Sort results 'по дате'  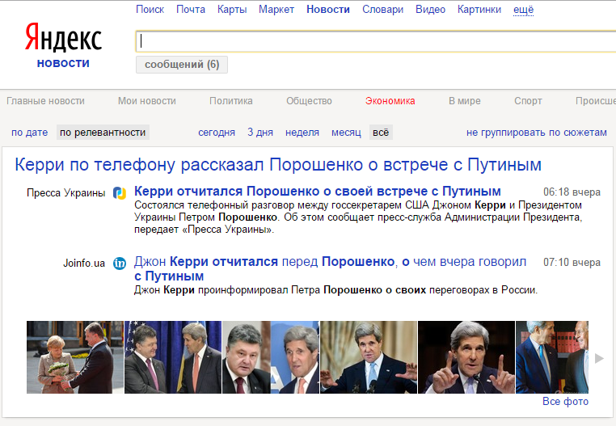coord(30,133)
